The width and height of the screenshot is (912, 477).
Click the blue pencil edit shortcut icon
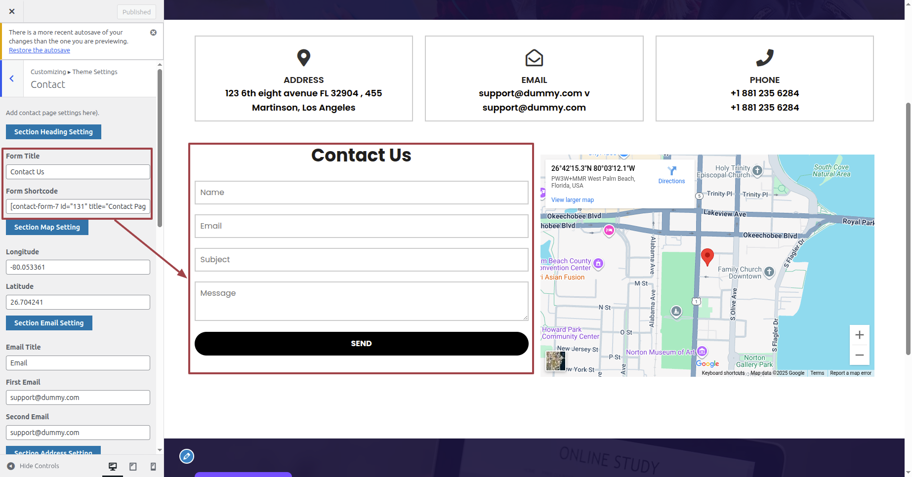[187, 456]
